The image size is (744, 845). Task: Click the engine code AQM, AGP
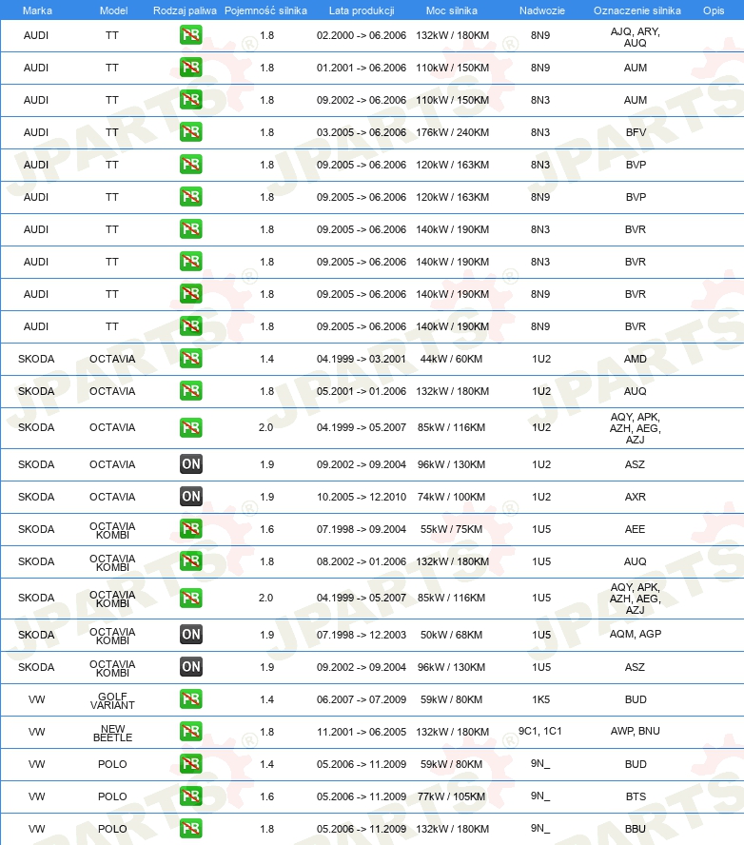click(636, 635)
